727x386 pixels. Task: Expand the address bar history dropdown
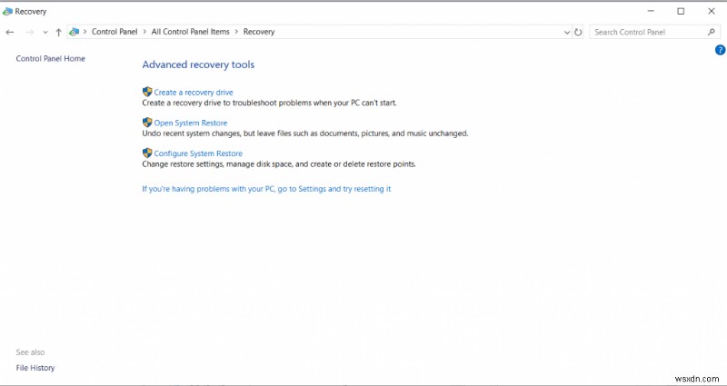click(x=567, y=32)
